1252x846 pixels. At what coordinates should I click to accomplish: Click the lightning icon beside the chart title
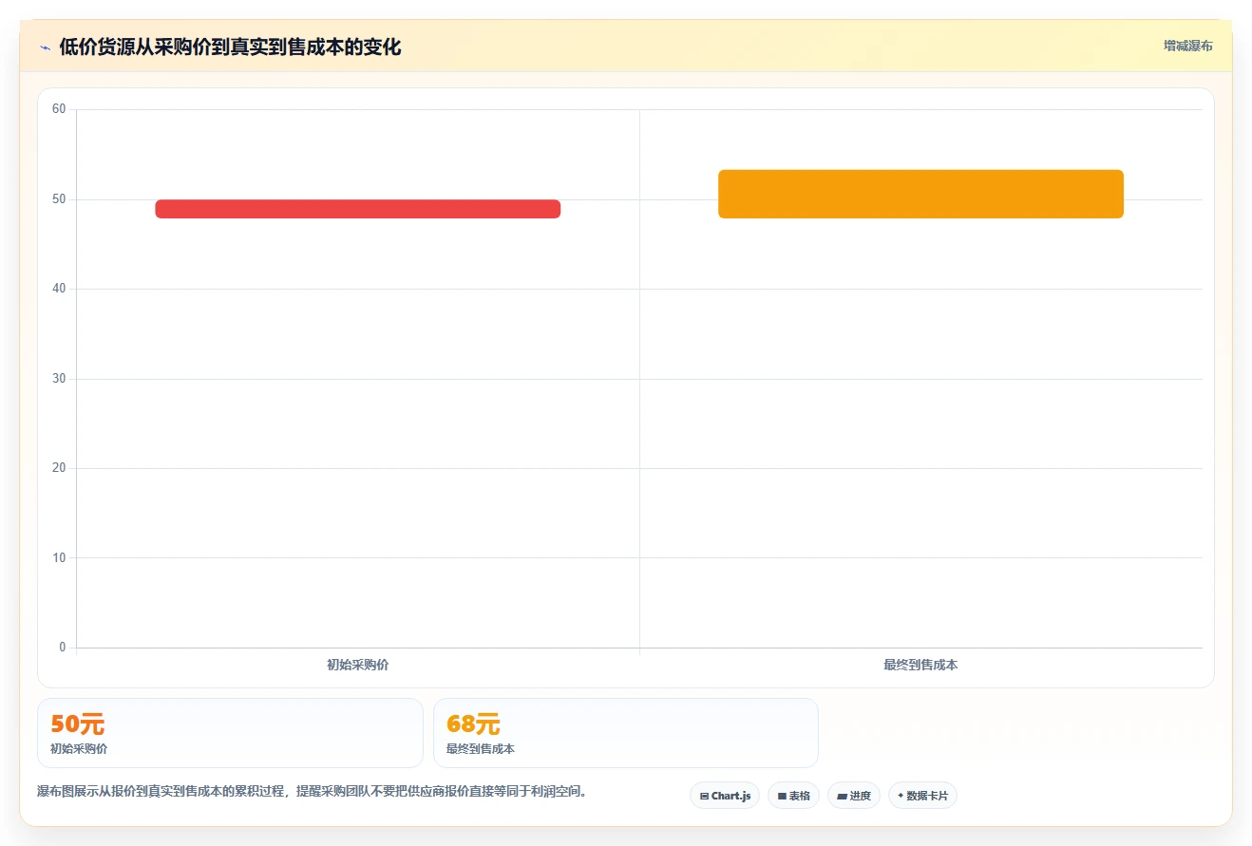(x=45, y=47)
